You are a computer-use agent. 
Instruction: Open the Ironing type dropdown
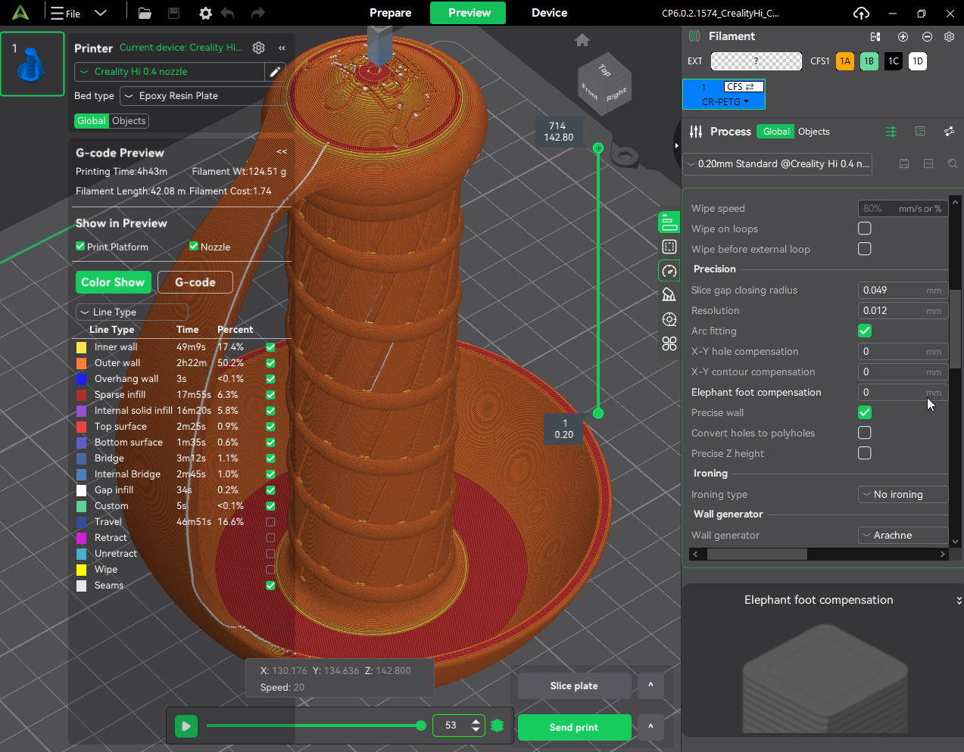pyautogui.click(x=903, y=494)
